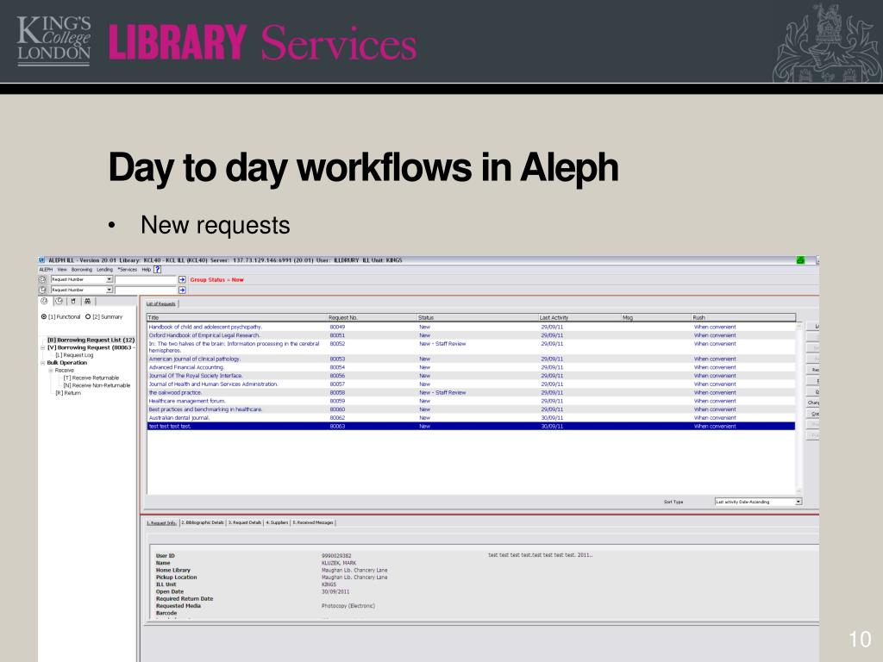Select the [N] Receive Non-Returnable tree item

point(97,385)
